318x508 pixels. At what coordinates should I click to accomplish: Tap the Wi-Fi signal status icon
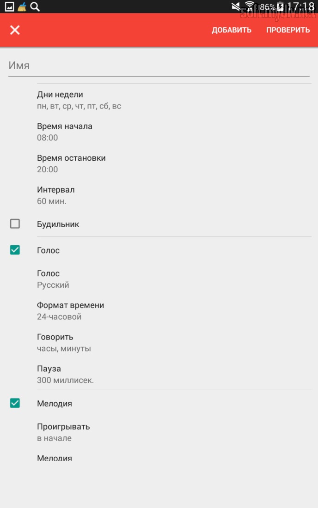pyautogui.click(x=249, y=6)
